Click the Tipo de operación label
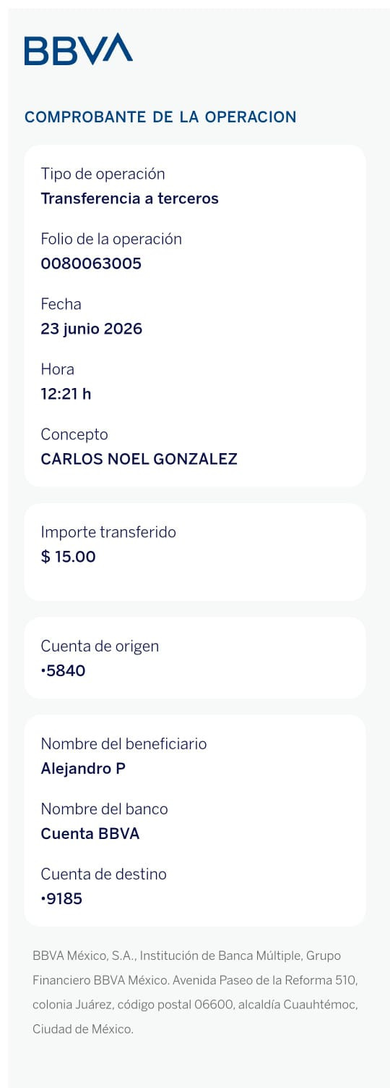390x1088 pixels. [103, 174]
